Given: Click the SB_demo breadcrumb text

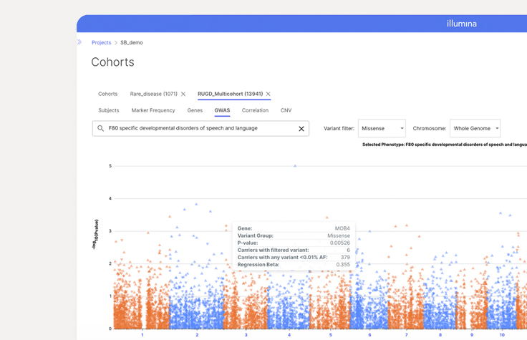Looking at the screenshot, I should [x=132, y=42].
